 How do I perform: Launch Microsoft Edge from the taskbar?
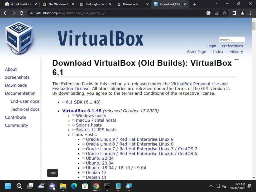coord(74,186)
